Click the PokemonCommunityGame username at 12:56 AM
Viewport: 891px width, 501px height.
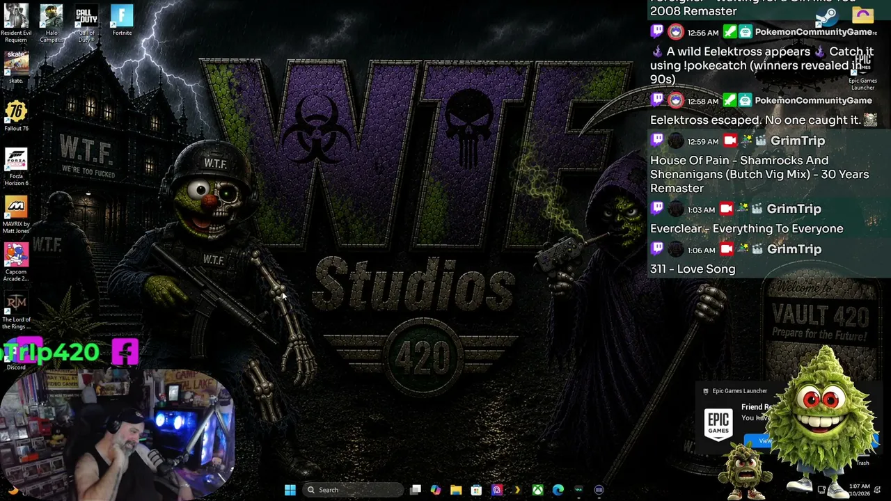(814, 32)
